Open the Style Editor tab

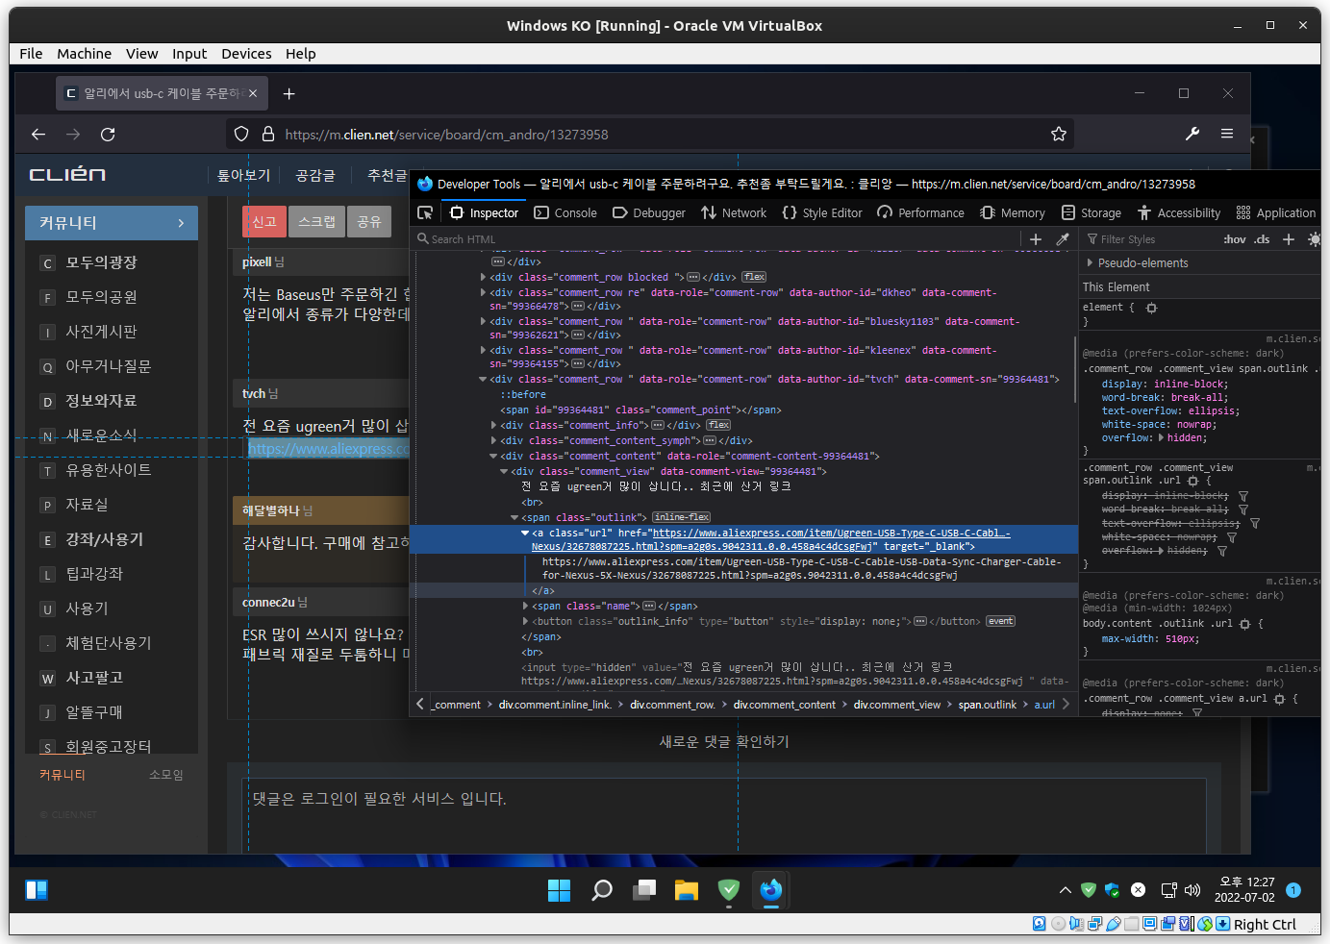822,212
